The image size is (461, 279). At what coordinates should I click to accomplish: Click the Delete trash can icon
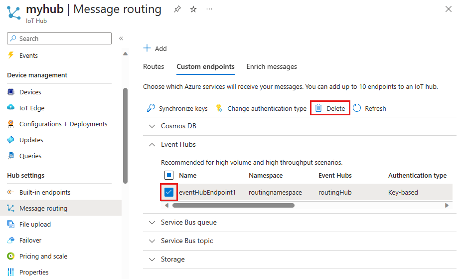[318, 108]
